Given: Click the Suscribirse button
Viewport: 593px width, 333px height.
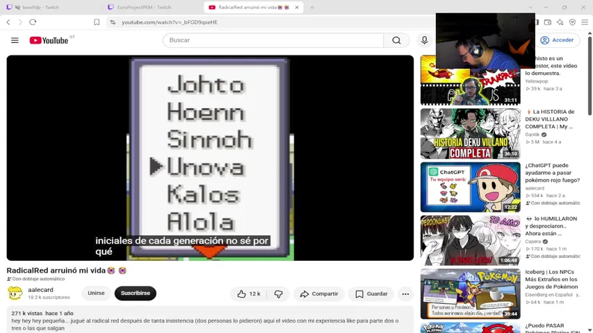Looking at the screenshot, I should coord(136,293).
